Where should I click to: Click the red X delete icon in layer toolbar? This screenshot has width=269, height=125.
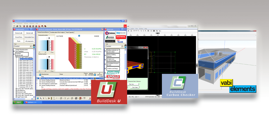(90, 98)
